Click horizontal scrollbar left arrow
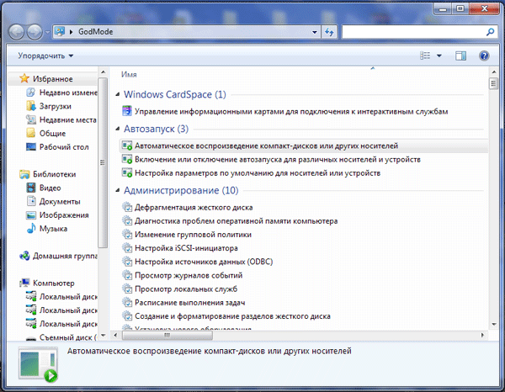This screenshot has width=505, height=392. click(115, 335)
